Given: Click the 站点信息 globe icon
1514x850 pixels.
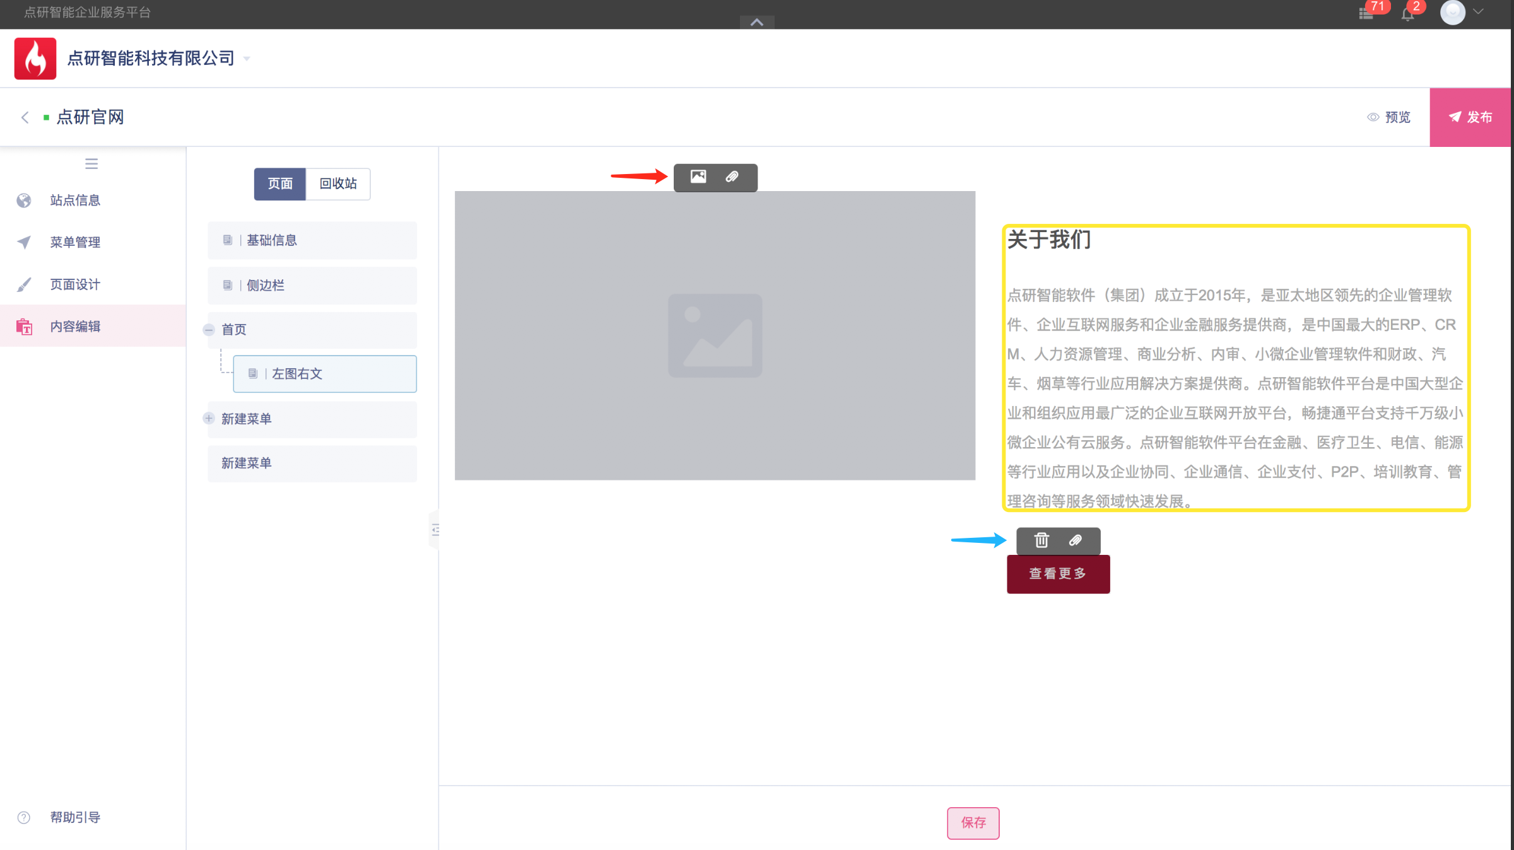Looking at the screenshot, I should 24,201.
